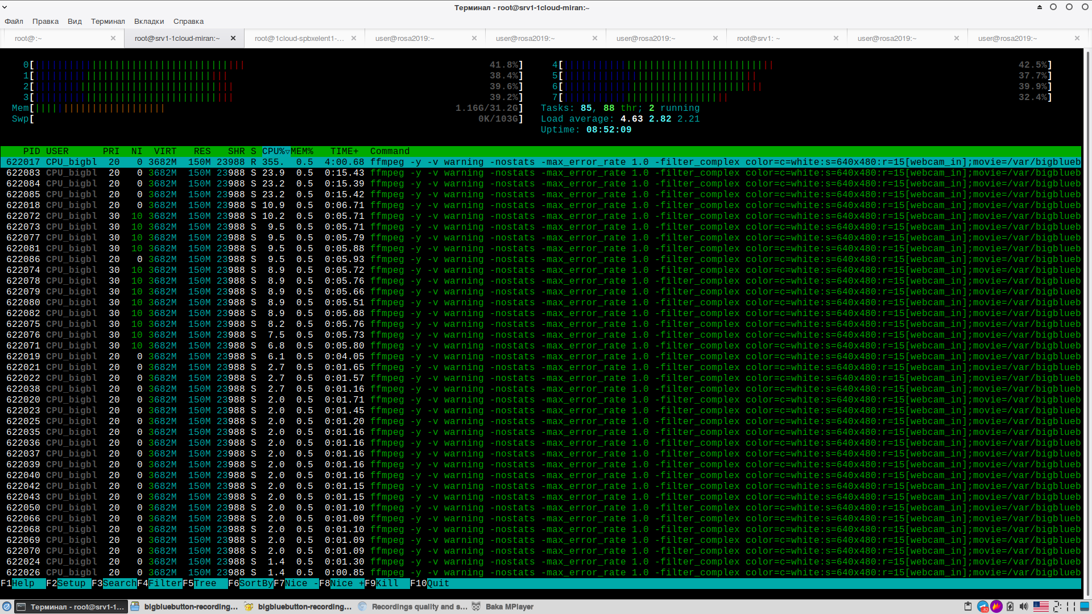Open the application menu at taskbar left
1092x614 pixels.
coord(6,607)
